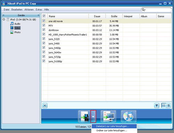Open the dropdown arrow beside copy to iPod
This screenshot has height=133, width=174.
click(93, 116)
